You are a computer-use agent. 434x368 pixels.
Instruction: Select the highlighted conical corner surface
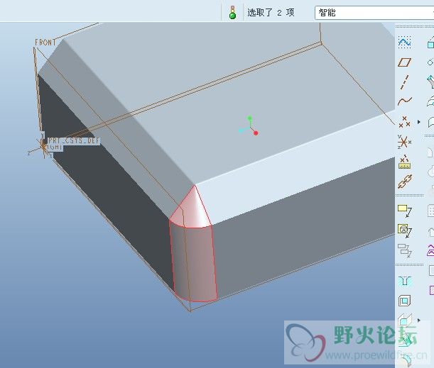(192, 210)
